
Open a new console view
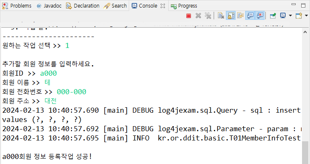pos(299,16)
